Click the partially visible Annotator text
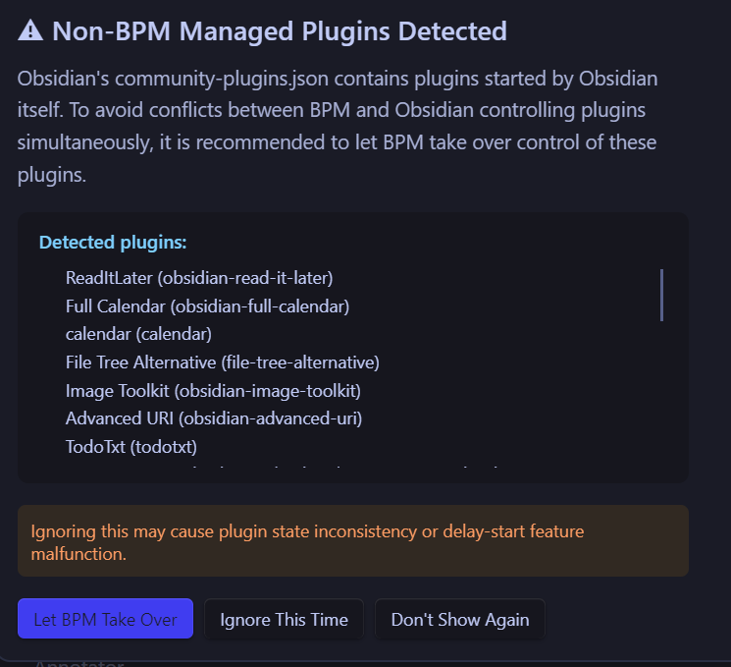This screenshot has width=731, height=667. [x=78, y=663]
